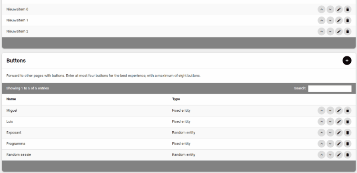Edit the Luis button entry
Image resolution: width=357 pixels, height=173 pixels.
(339, 122)
